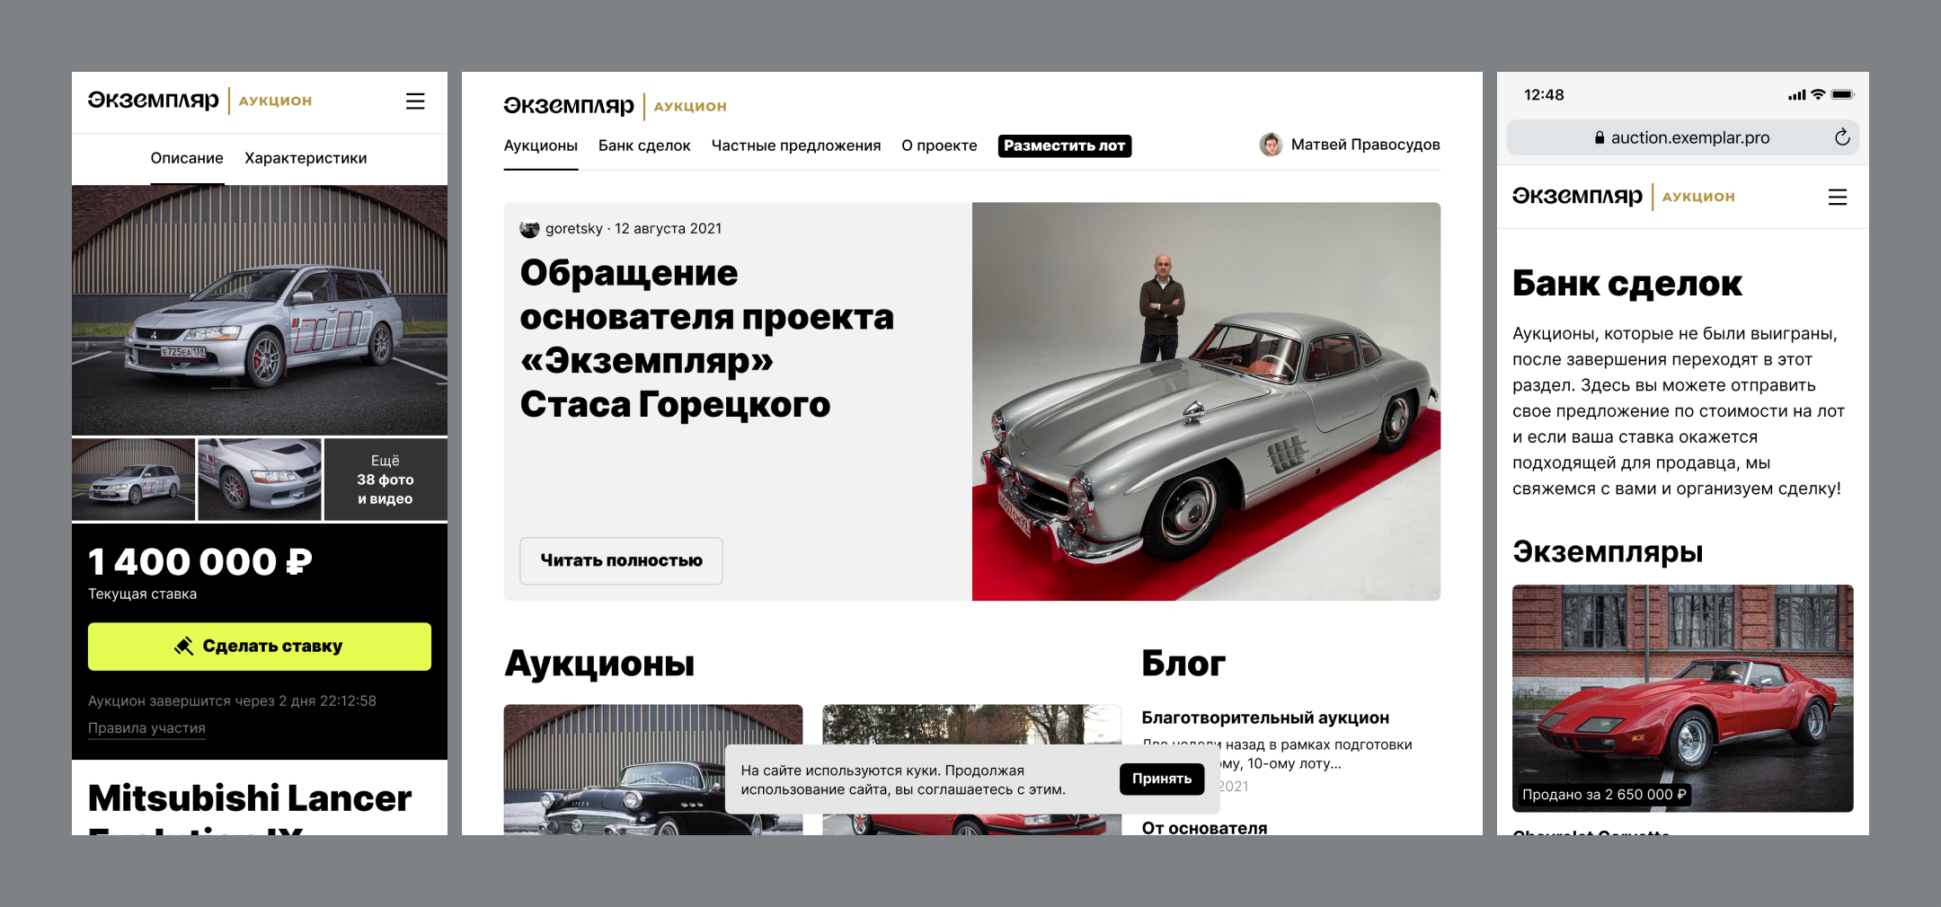Open Матвей Правосудов profile name

[x=1366, y=145]
